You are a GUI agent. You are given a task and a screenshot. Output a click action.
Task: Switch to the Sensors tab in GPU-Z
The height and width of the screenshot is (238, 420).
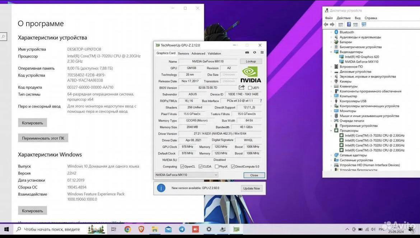click(183, 53)
